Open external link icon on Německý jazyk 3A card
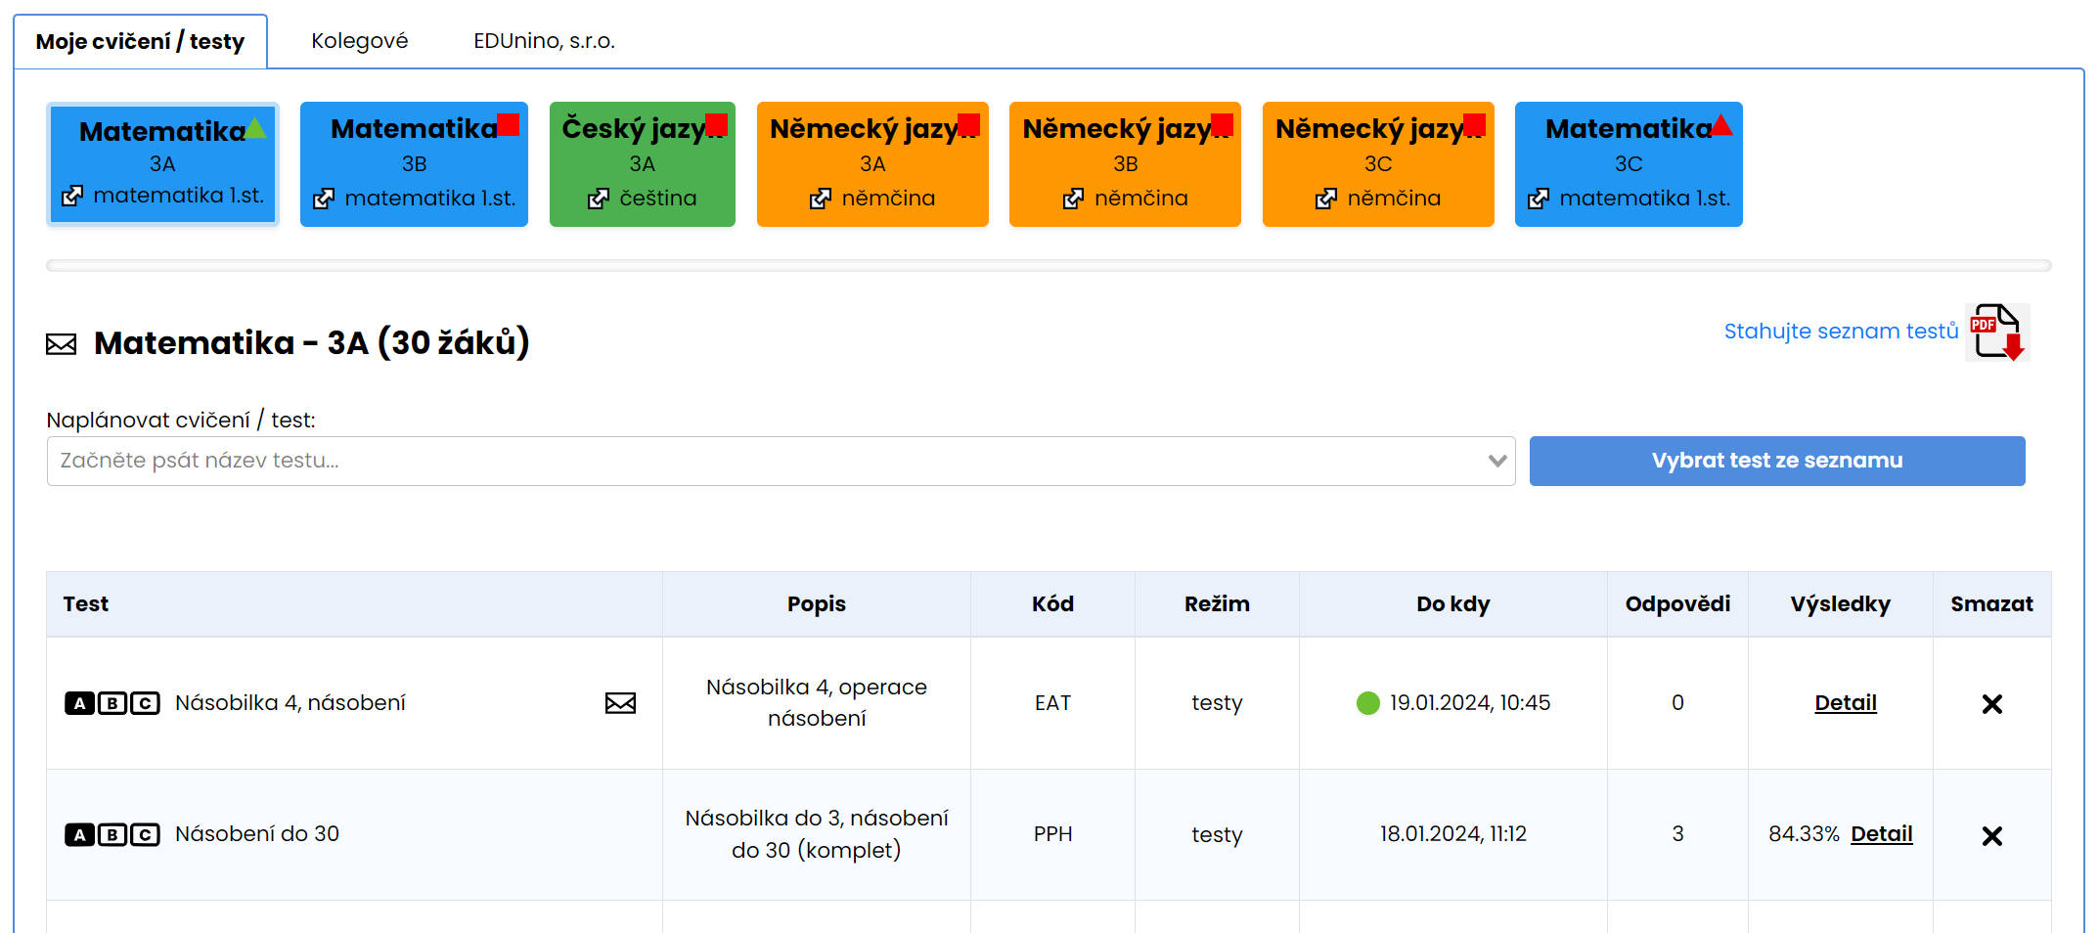 pos(821,199)
